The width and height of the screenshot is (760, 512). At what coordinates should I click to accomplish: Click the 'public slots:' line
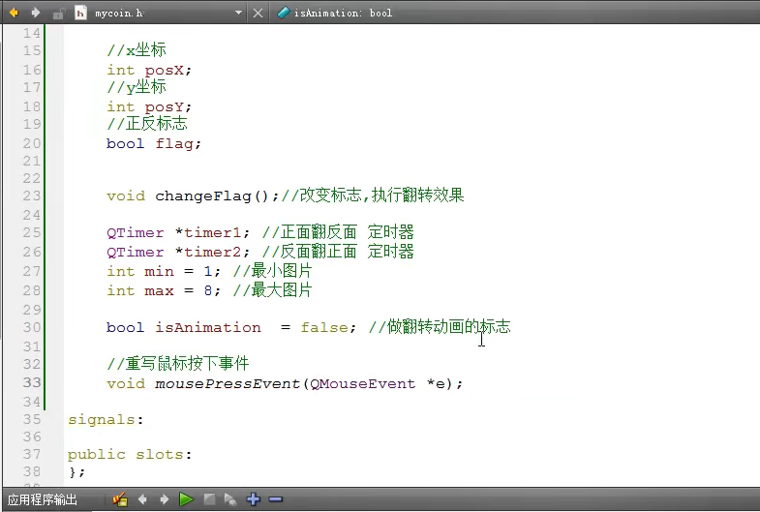(130, 455)
